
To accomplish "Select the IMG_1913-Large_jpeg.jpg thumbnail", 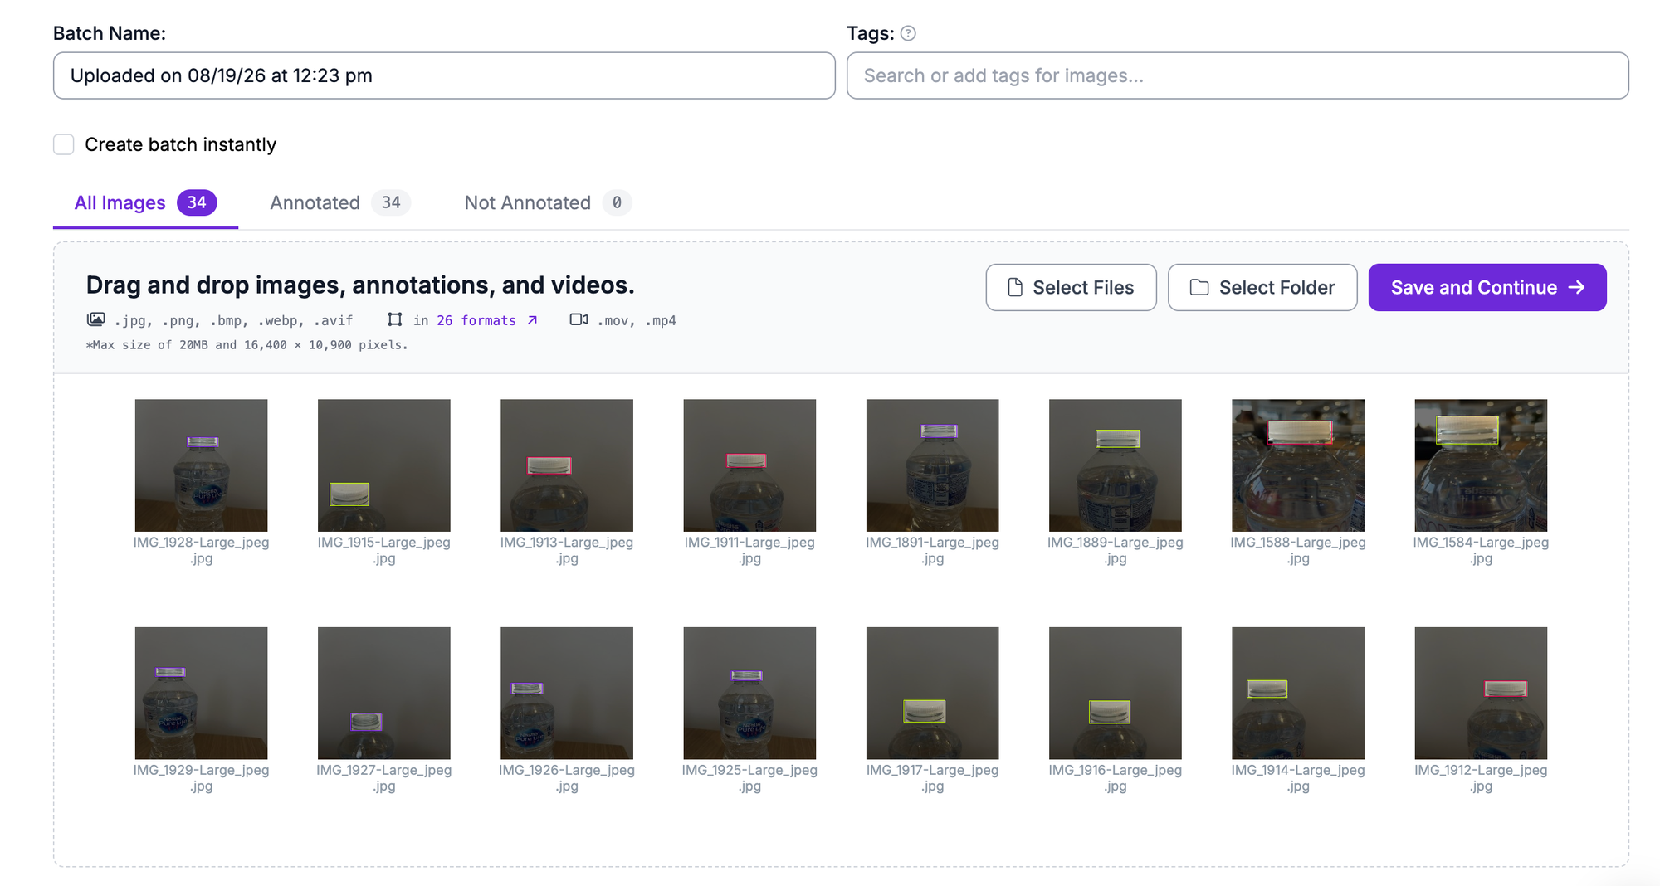I will click(567, 465).
